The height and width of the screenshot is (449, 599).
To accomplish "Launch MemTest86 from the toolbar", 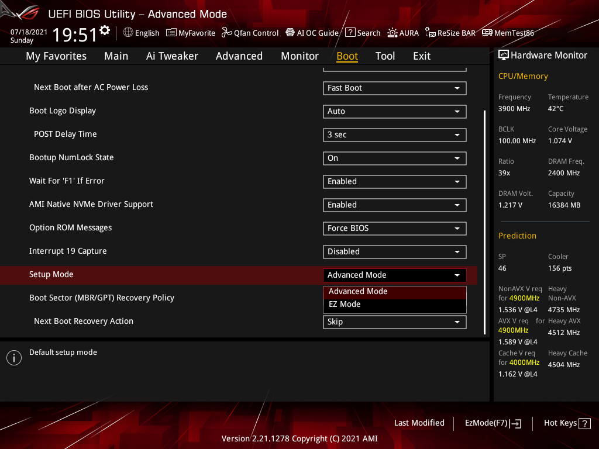I will pos(508,33).
